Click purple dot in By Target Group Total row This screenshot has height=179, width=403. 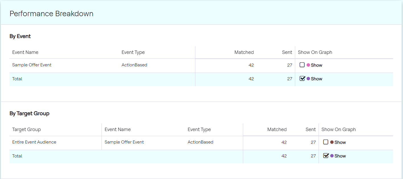[332, 156]
